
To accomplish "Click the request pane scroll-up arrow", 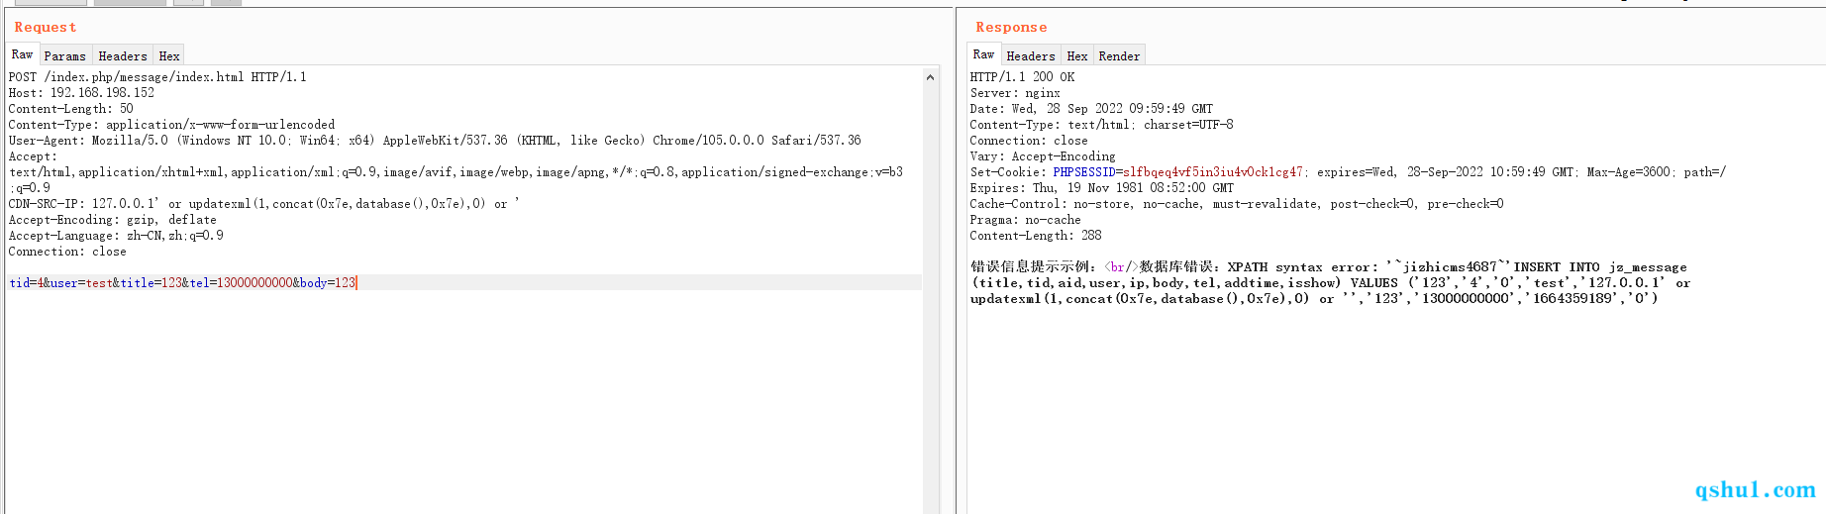I will tap(930, 77).
